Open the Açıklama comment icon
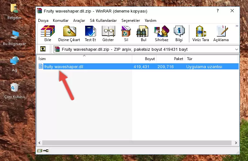 point(221,33)
